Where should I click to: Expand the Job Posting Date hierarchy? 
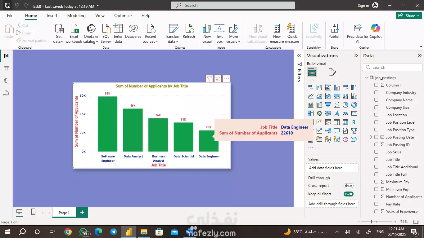pos(371,137)
